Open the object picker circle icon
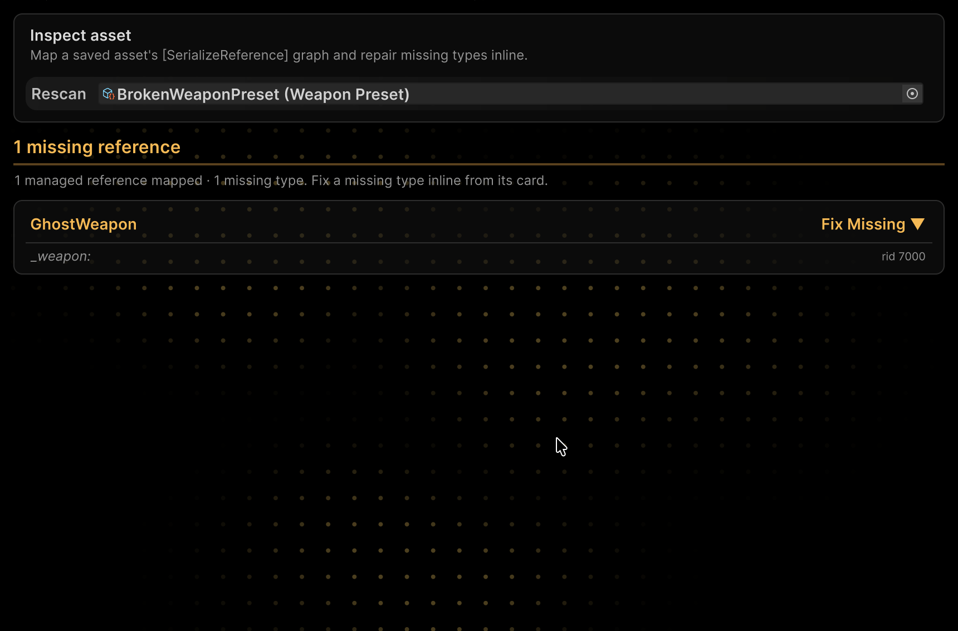 tap(912, 94)
